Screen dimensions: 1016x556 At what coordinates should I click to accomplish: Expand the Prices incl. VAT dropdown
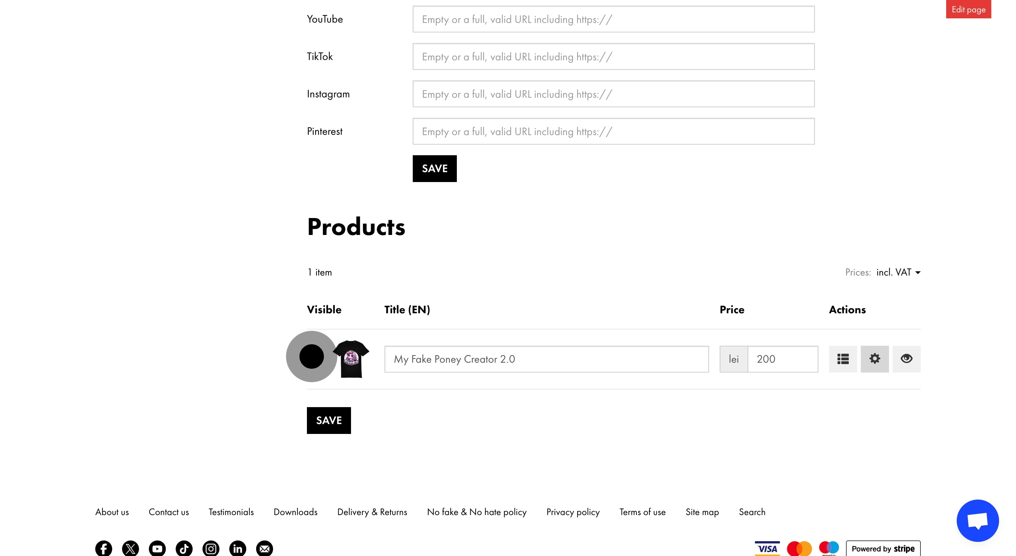tap(898, 272)
